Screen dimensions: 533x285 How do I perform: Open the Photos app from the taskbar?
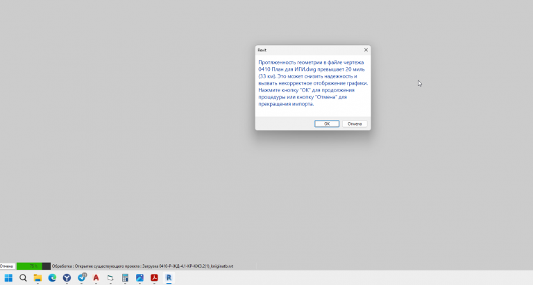pos(139,278)
